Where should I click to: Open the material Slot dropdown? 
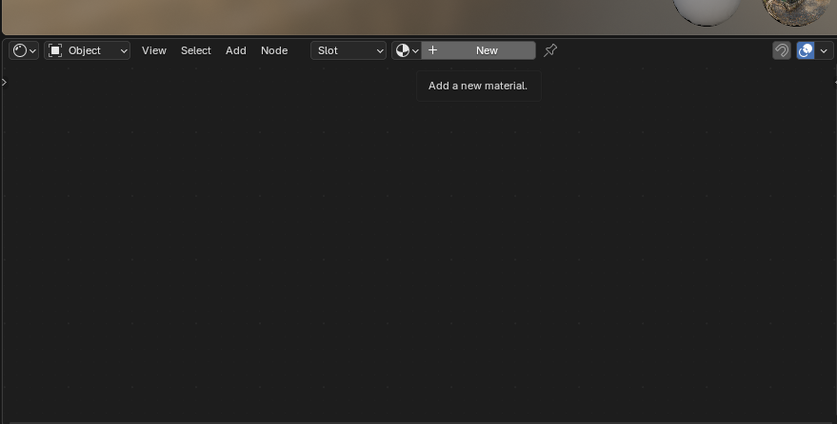pyautogui.click(x=349, y=50)
